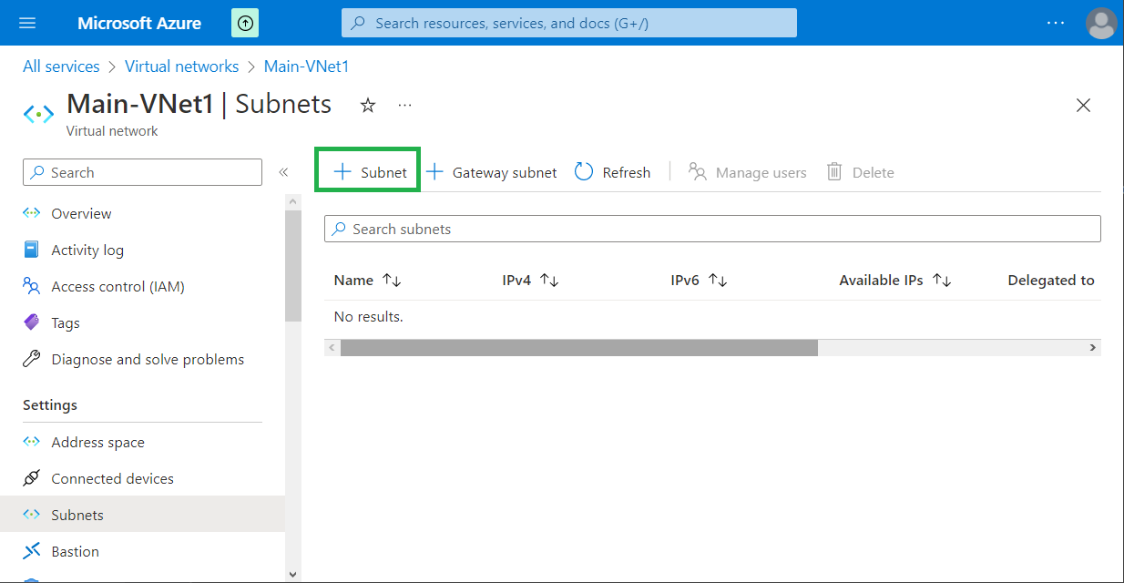
Task: Close the Subnets blade
Action: point(1083,106)
